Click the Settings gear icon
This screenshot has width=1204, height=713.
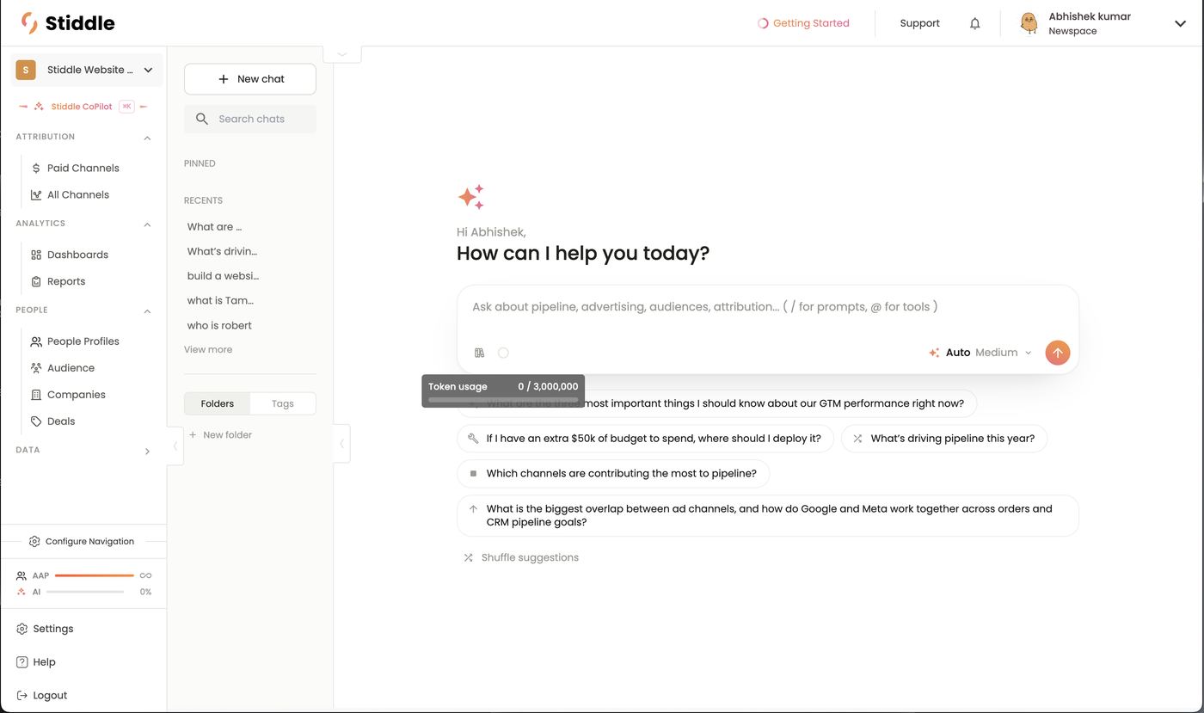click(x=22, y=630)
